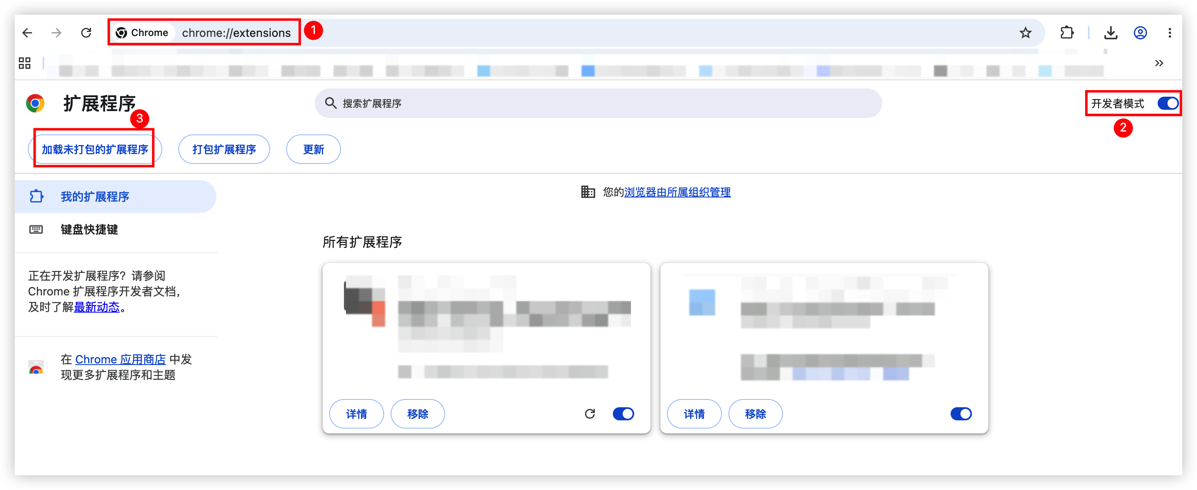Click 打包扩展程序 button
The height and width of the screenshot is (490, 1197).
click(224, 149)
